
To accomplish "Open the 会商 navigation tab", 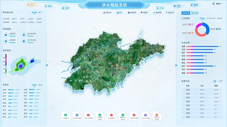I will click(x=66, y=8).
